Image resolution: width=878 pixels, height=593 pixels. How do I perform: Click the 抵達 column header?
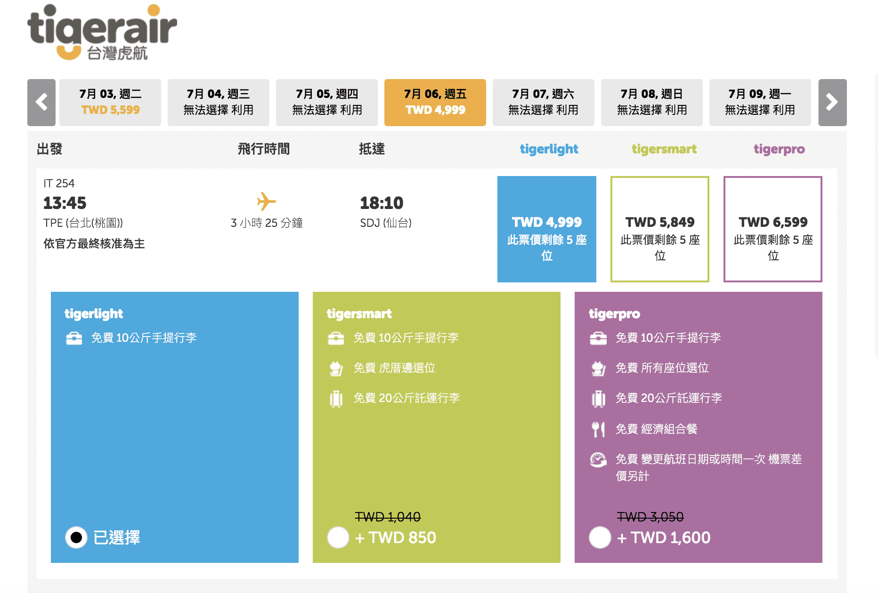(x=372, y=149)
